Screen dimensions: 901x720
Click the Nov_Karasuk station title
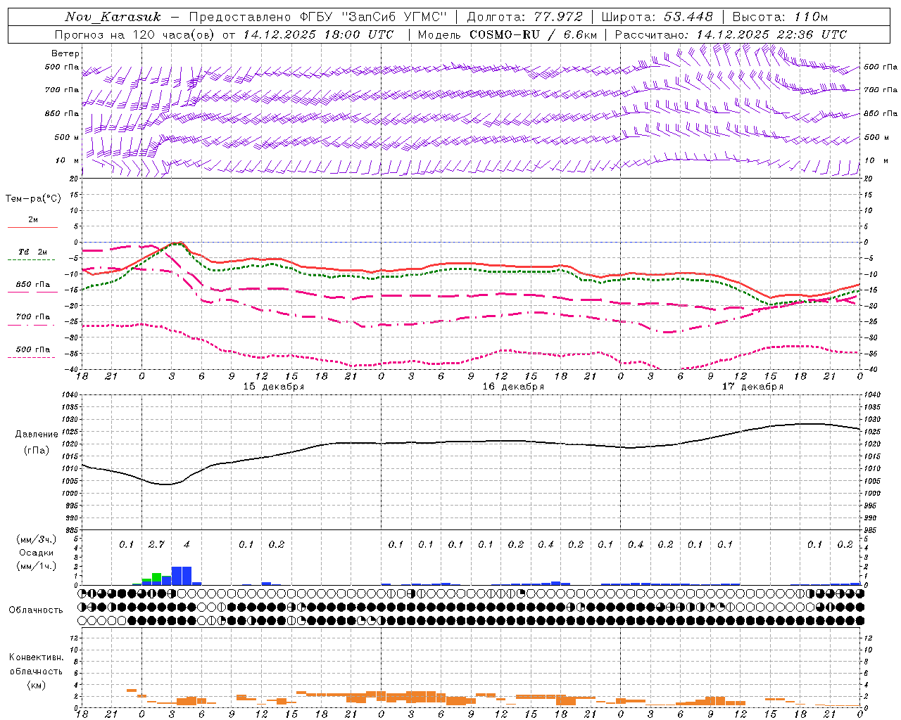113,17
